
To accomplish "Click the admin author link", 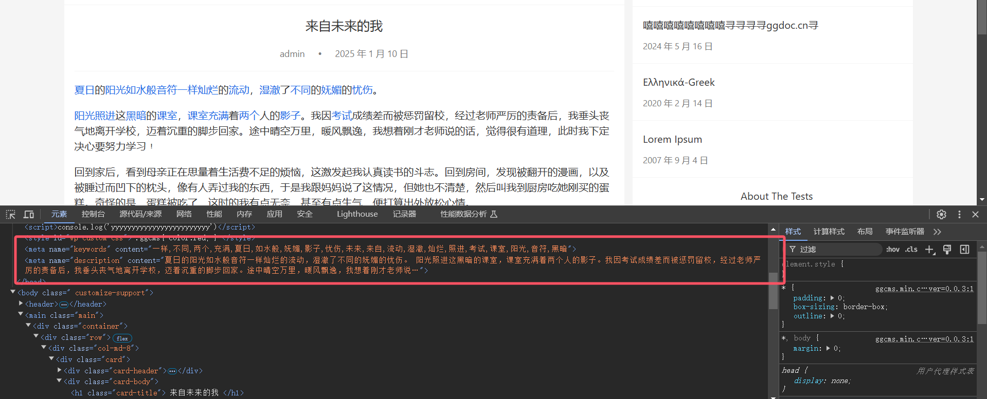I will point(292,54).
